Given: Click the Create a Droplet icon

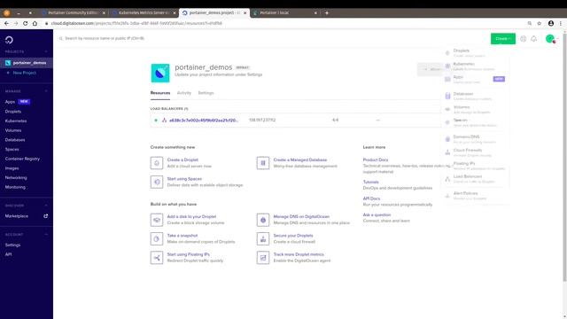Looking at the screenshot, I should click(x=157, y=163).
